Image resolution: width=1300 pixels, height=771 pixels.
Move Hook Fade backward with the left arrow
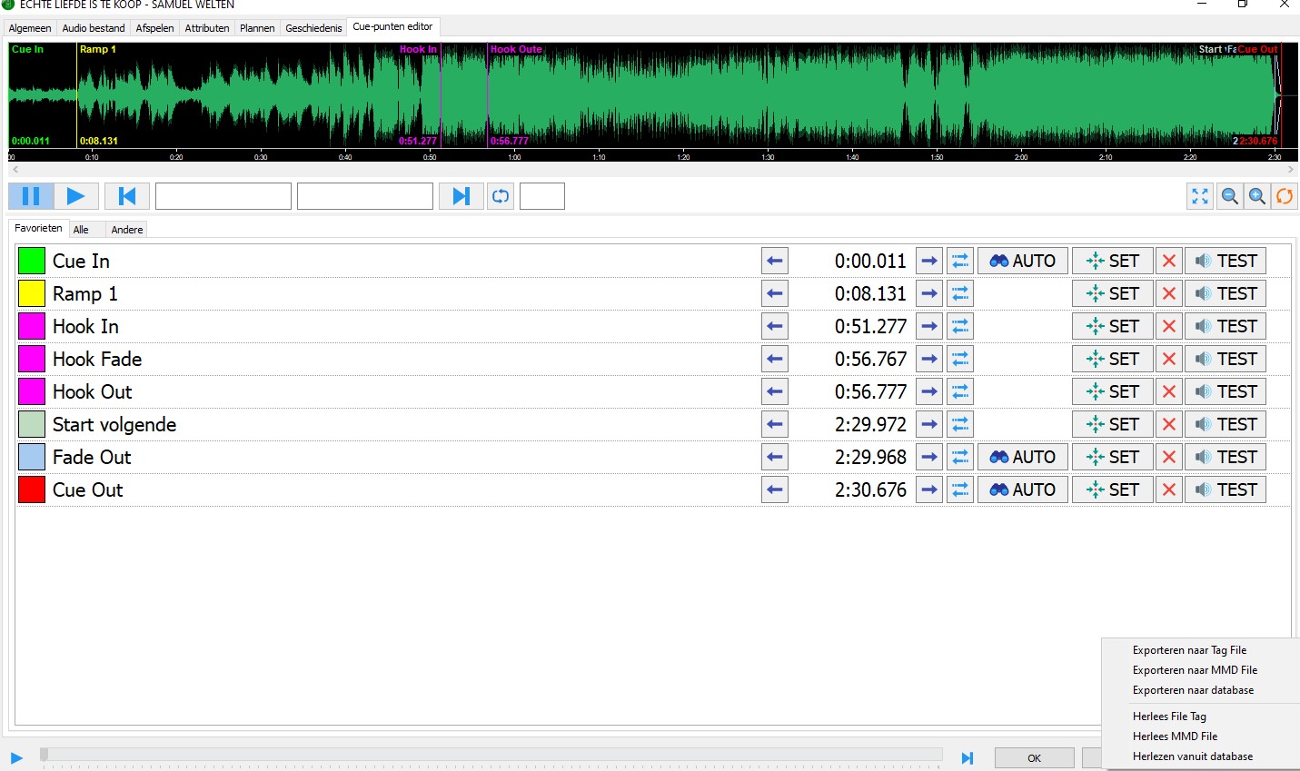(775, 360)
